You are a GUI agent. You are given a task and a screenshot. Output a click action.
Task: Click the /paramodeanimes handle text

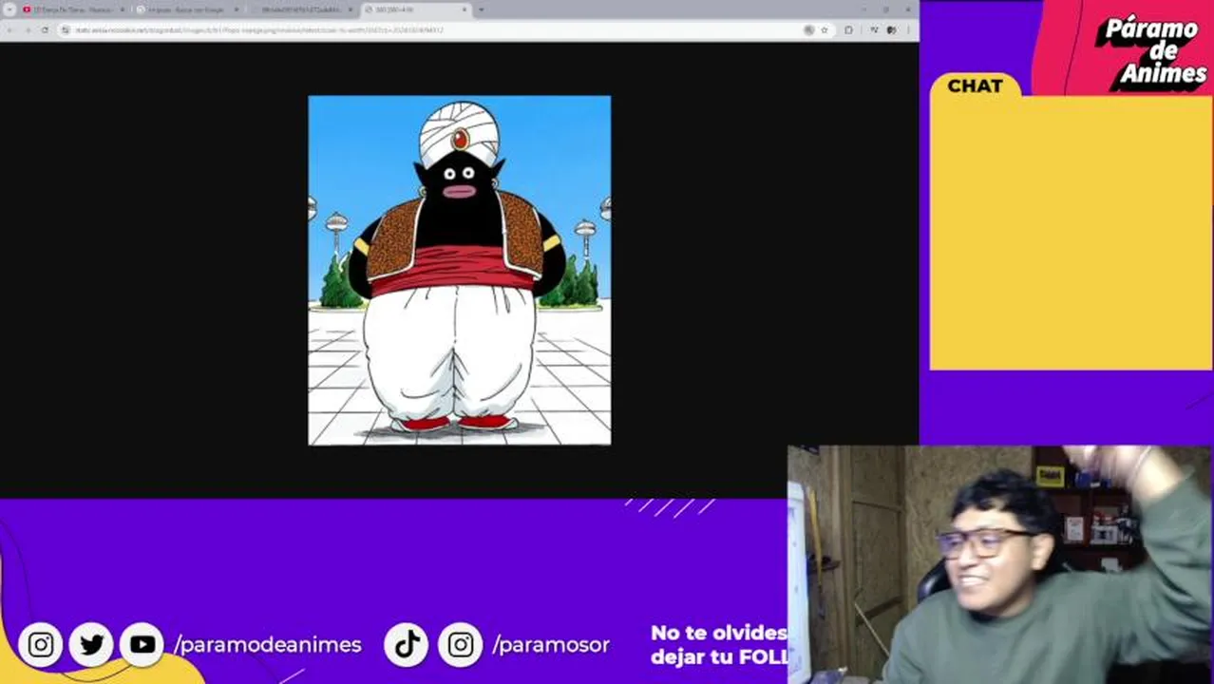coord(268,645)
